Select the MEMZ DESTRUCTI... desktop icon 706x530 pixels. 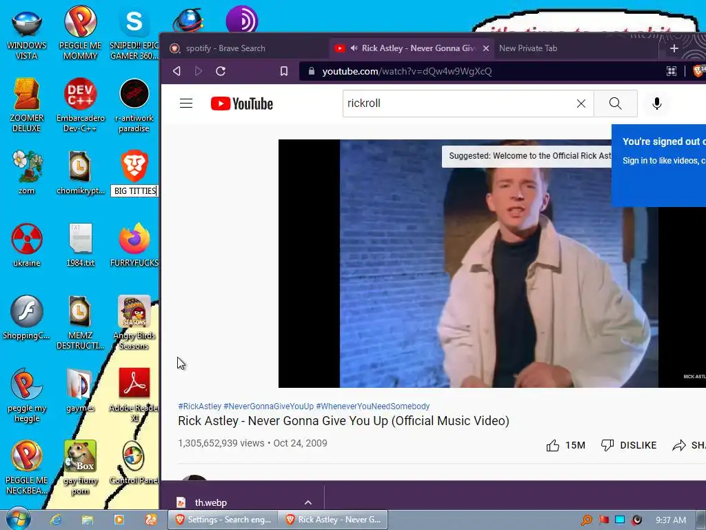pyautogui.click(x=80, y=323)
